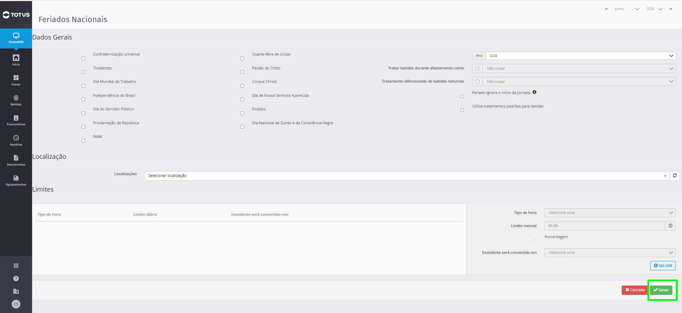Open the company building icon
682x313 pixels.
[16, 291]
